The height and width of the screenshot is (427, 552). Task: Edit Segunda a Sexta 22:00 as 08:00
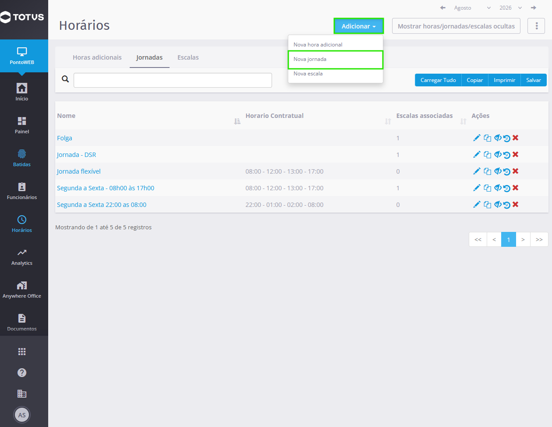pyautogui.click(x=477, y=205)
